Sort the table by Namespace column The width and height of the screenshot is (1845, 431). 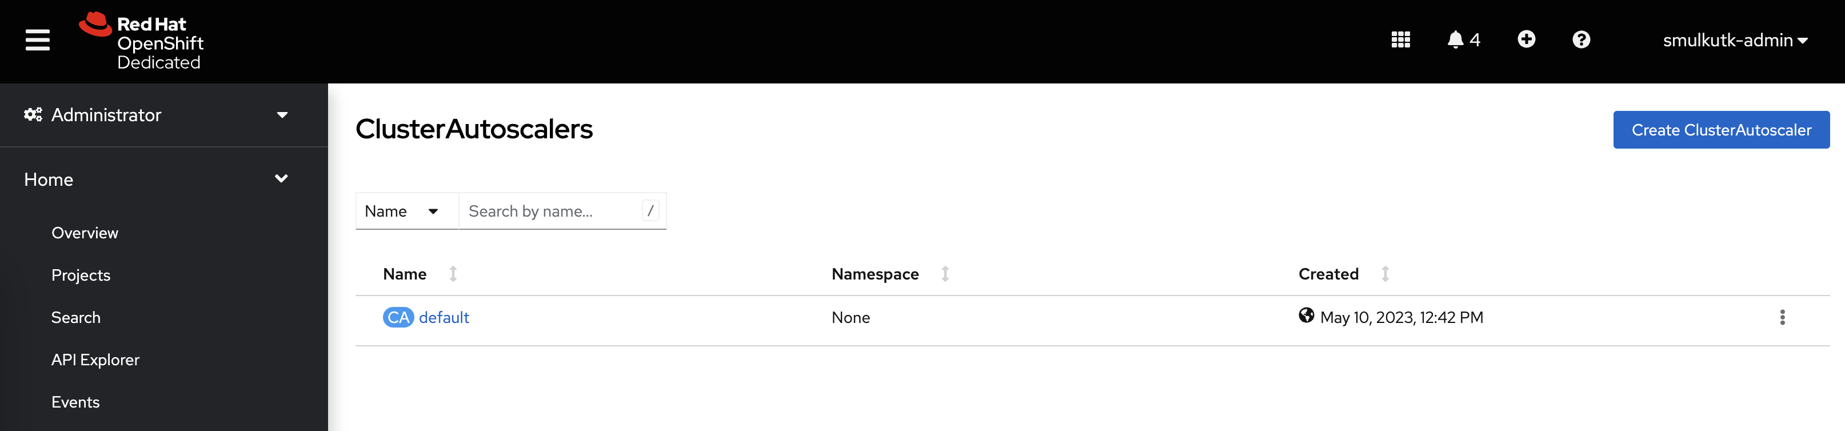[x=875, y=274]
